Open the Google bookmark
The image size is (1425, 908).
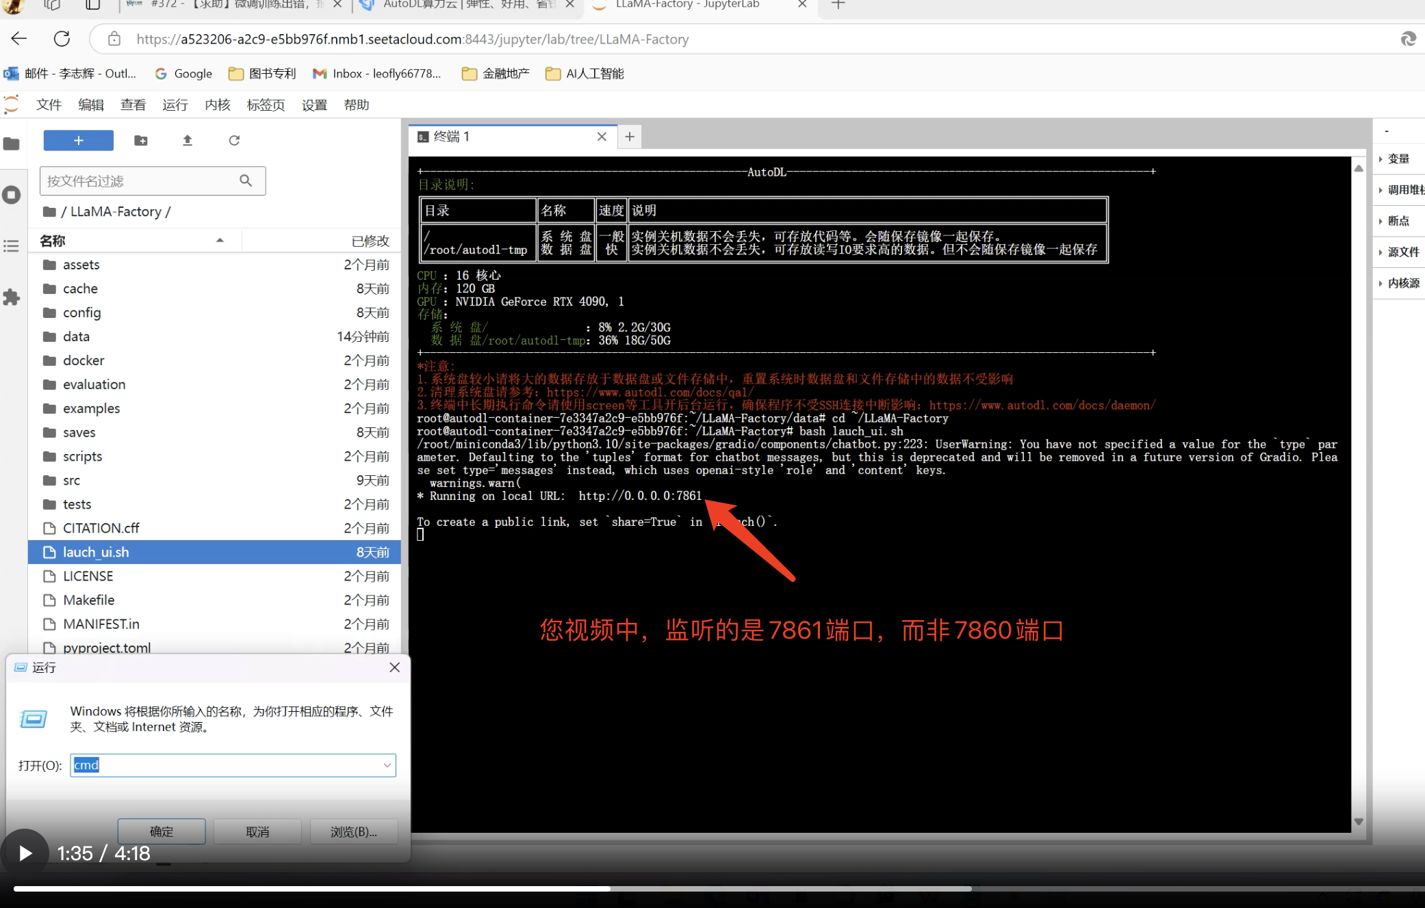pos(183,74)
